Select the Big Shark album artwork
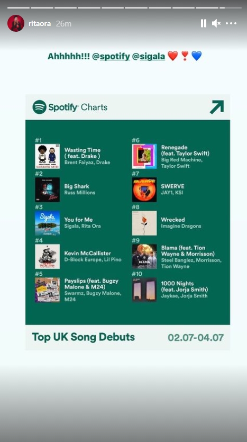The height and width of the screenshot is (442, 247). coord(47,190)
